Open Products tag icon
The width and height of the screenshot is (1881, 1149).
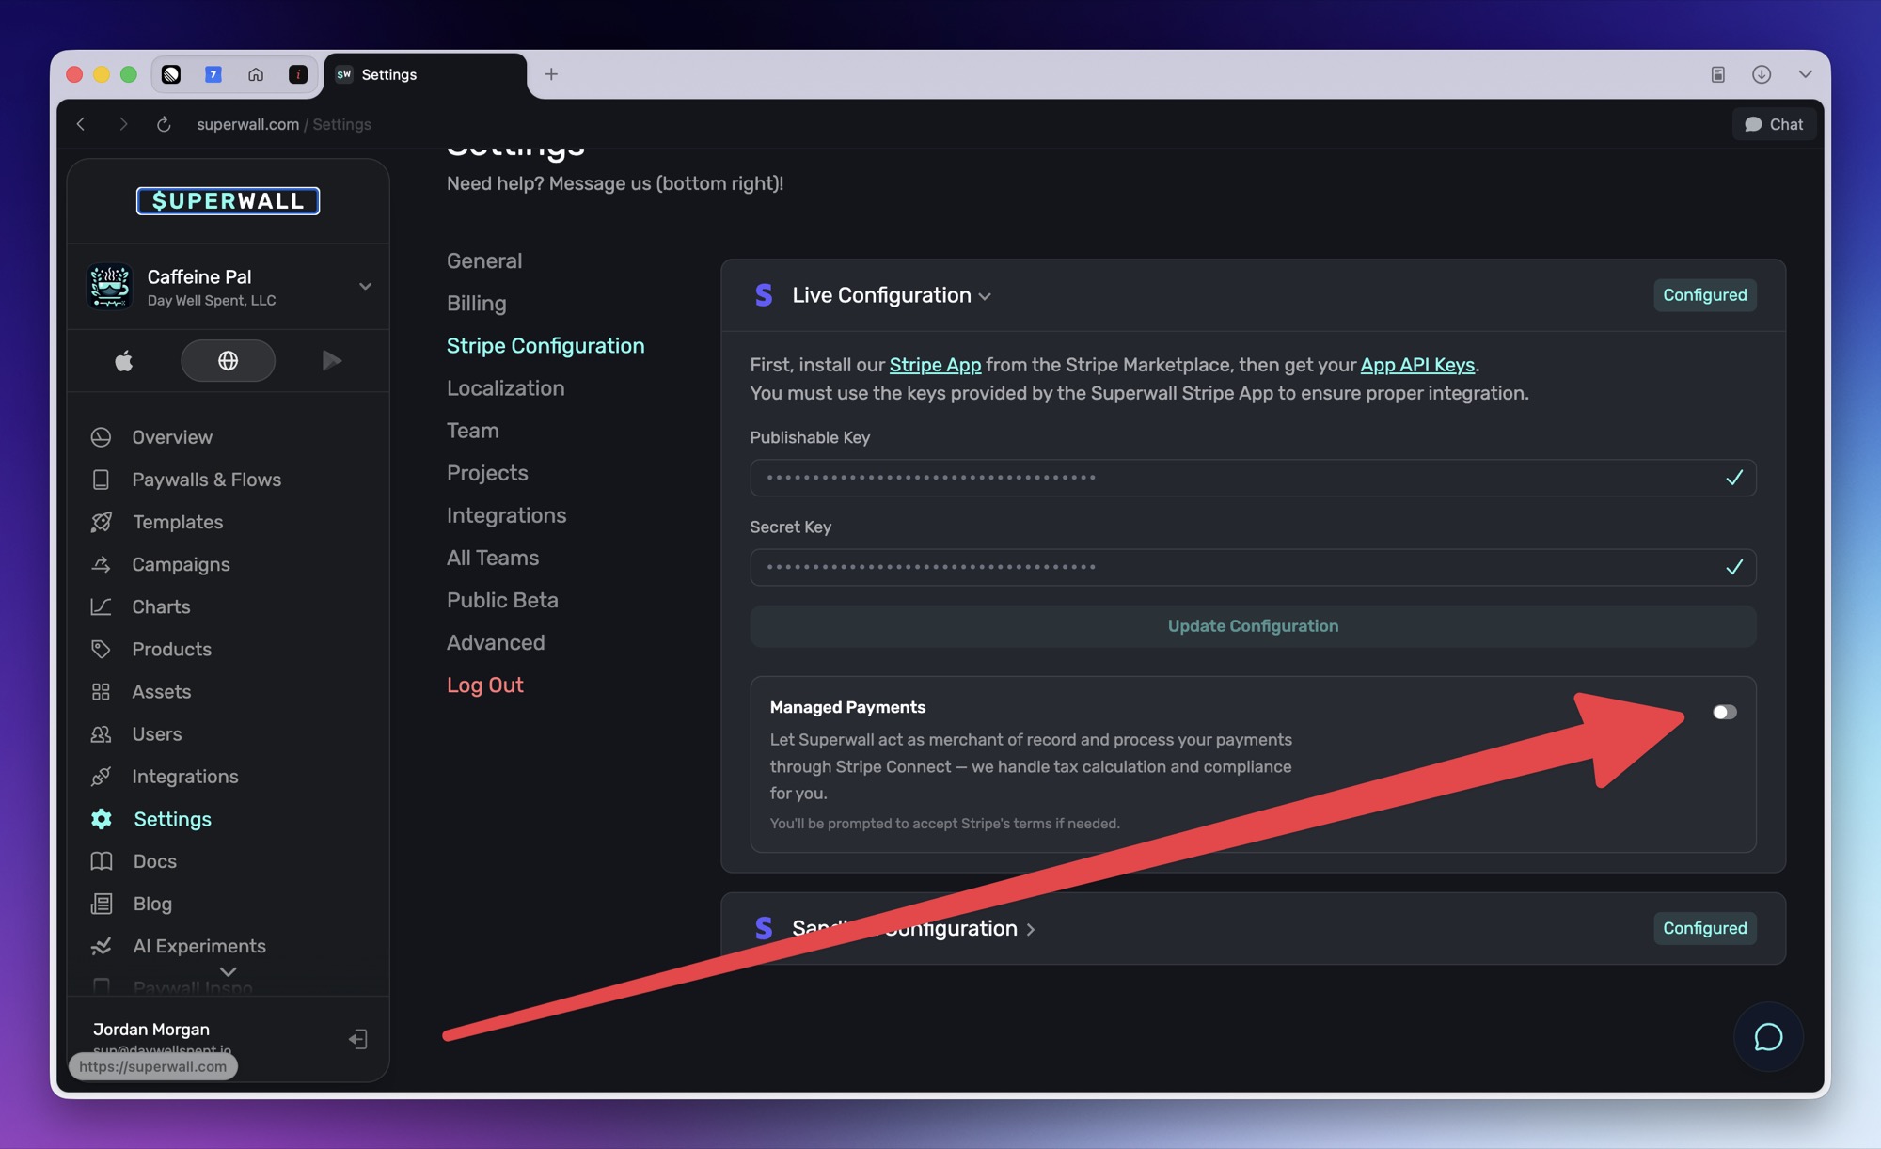coord(101,649)
